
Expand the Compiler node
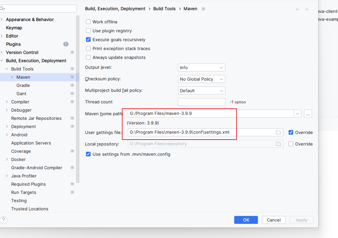tap(7, 102)
